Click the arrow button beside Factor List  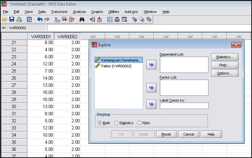click(x=151, y=88)
